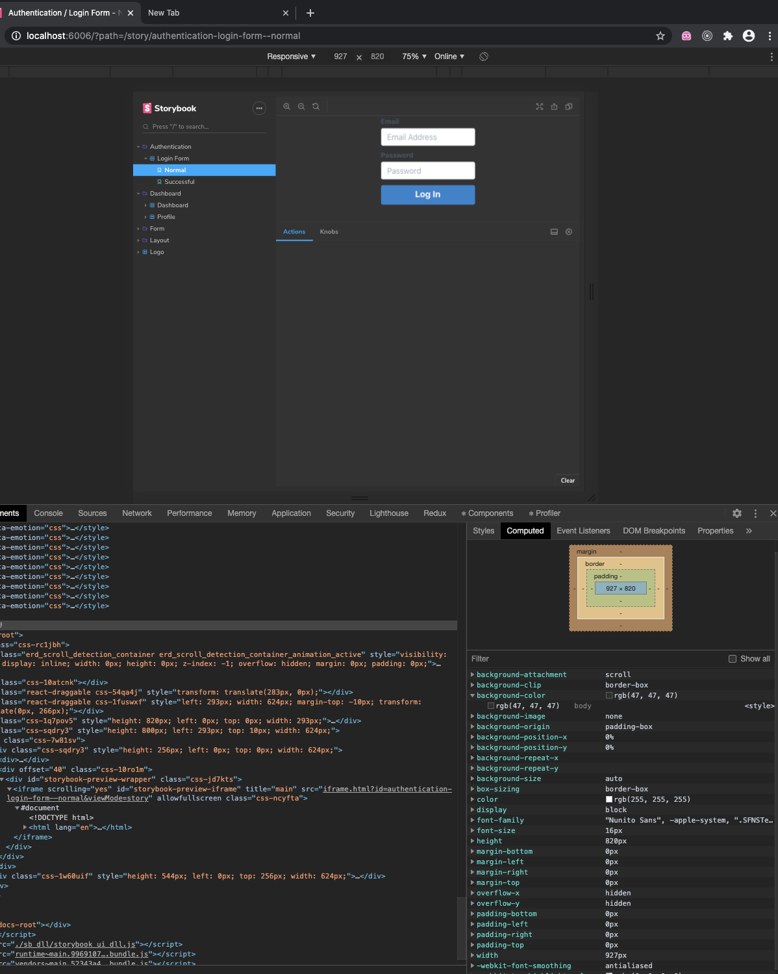778x974 pixels.
Task: Close the addons panel icon
Action: click(569, 232)
